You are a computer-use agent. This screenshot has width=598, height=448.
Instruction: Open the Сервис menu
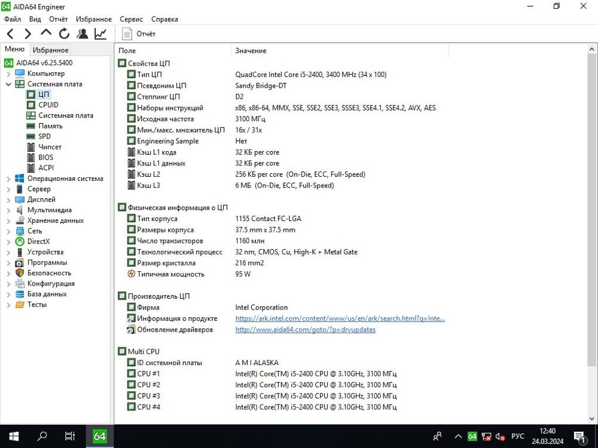coord(131,19)
